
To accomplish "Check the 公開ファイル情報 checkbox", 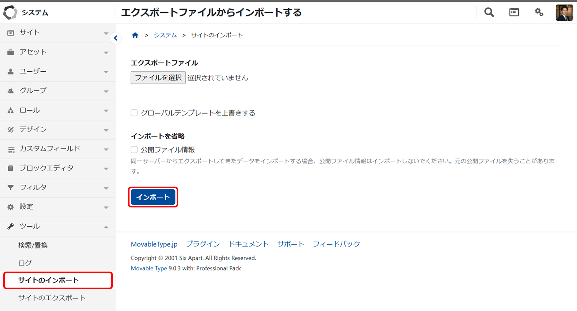I will tap(134, 150).
